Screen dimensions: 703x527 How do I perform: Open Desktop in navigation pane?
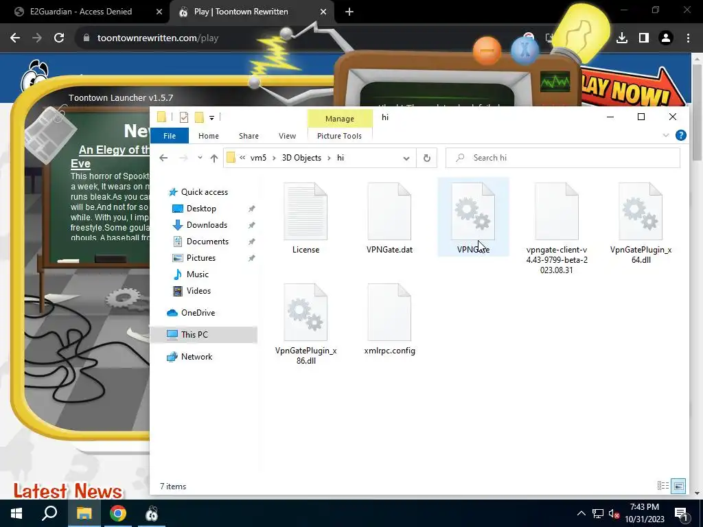(x=201, y=209)
